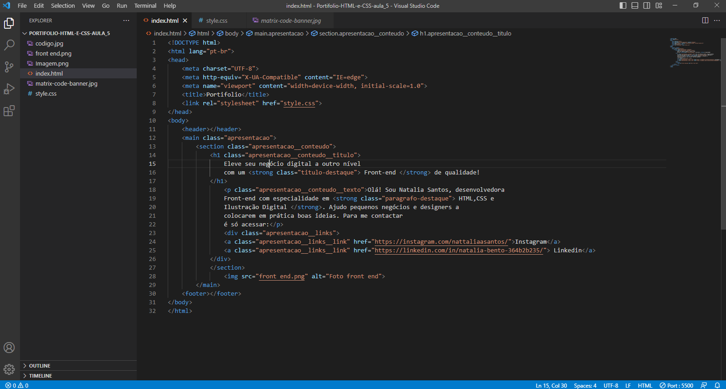Follow the linkedin.com link in code
Viewport: 726px width, 389px height.
point(458,251)
